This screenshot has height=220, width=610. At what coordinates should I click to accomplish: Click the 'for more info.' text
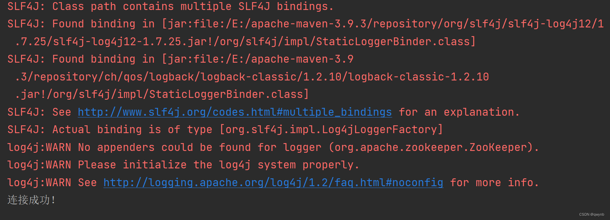pos(494,183)
